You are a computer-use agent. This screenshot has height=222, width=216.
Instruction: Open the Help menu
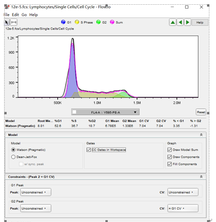pos(34,15)
